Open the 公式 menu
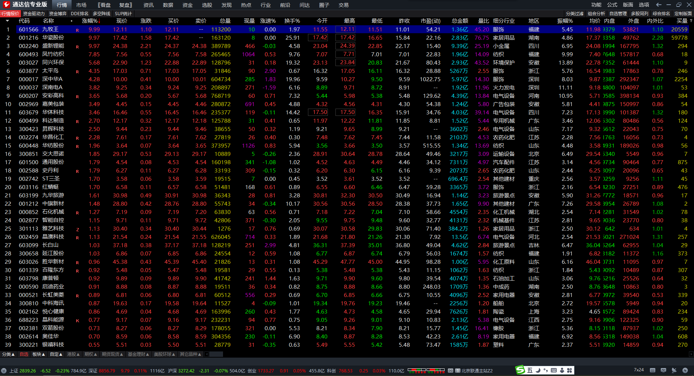This screenshot has height=376, width=694. pyautogui.click(x=612, y=5)
